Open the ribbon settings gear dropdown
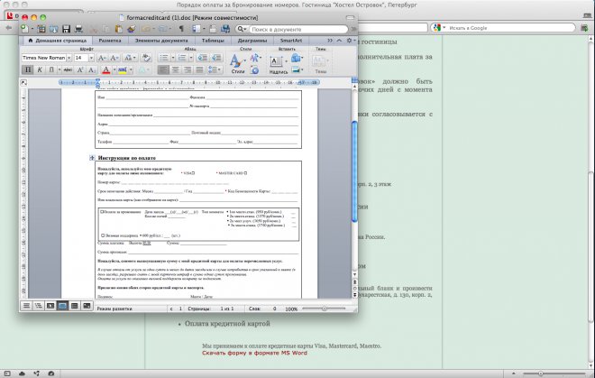The image size is (595, 378). point(351,41)
